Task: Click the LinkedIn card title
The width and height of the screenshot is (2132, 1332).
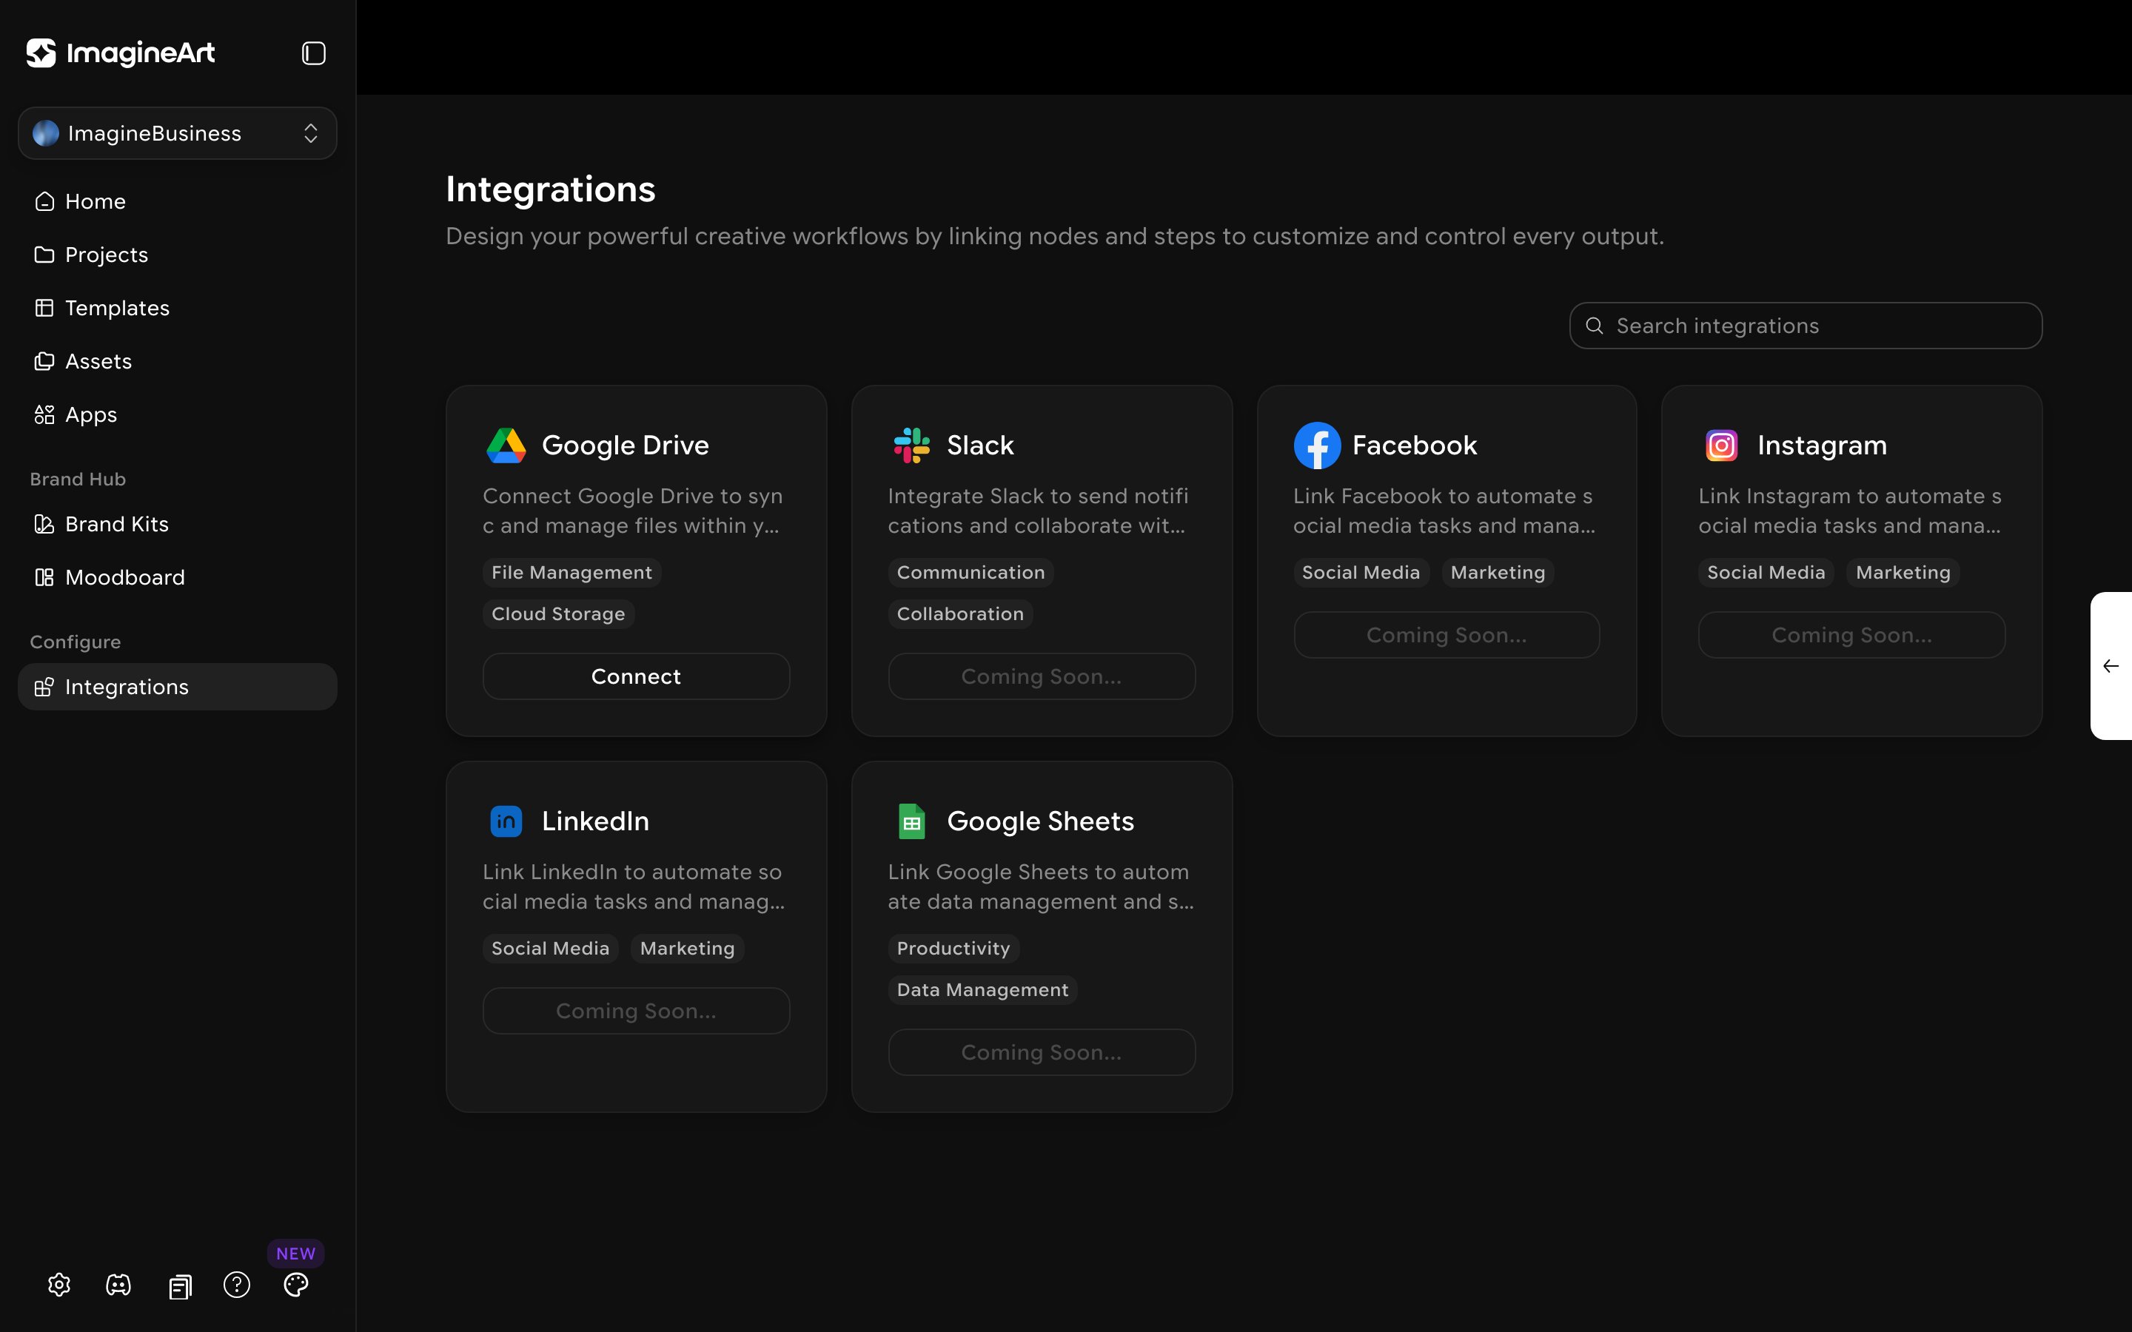Action: tap(595, 821)
